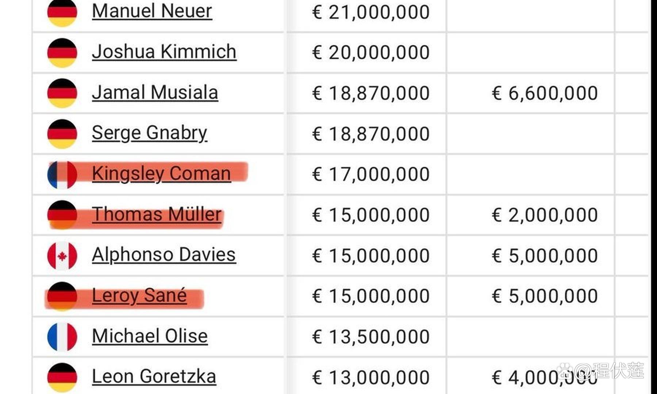
Task: Click the German flag next to Joshua Kimmich
Action: pos(62,53)
